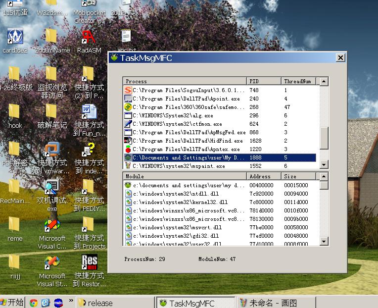Open the vmware shortcut on desktop
Screen dimensions: 378x308
coord(52,158)
